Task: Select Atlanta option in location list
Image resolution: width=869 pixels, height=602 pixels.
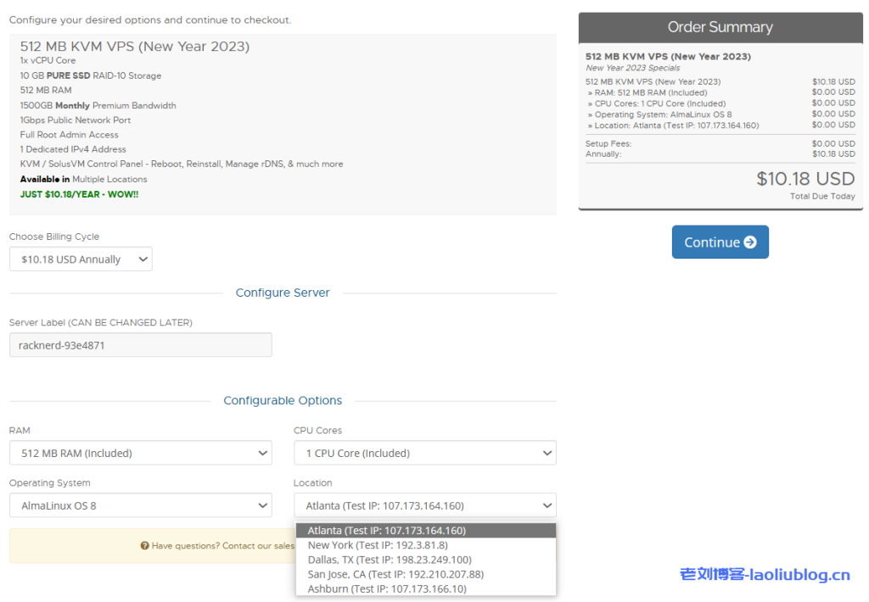Action: (x=386, y=531)
